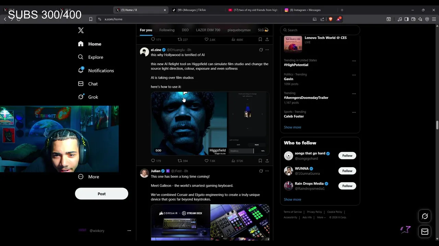The image size is (439, 246).
Task: Open the Corsair Stream Deck keyboard image
Action: pyautogui.click(x=180, y=220)
